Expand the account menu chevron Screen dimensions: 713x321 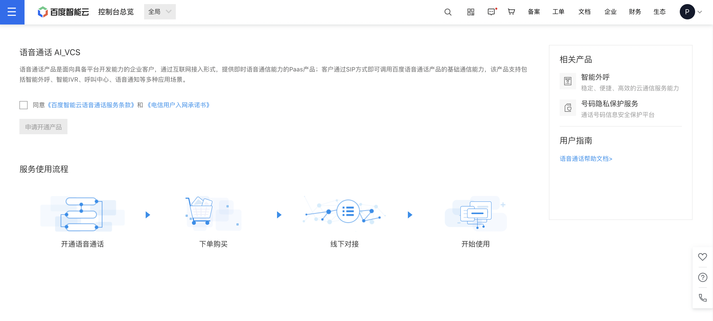[x=700, y=12]
